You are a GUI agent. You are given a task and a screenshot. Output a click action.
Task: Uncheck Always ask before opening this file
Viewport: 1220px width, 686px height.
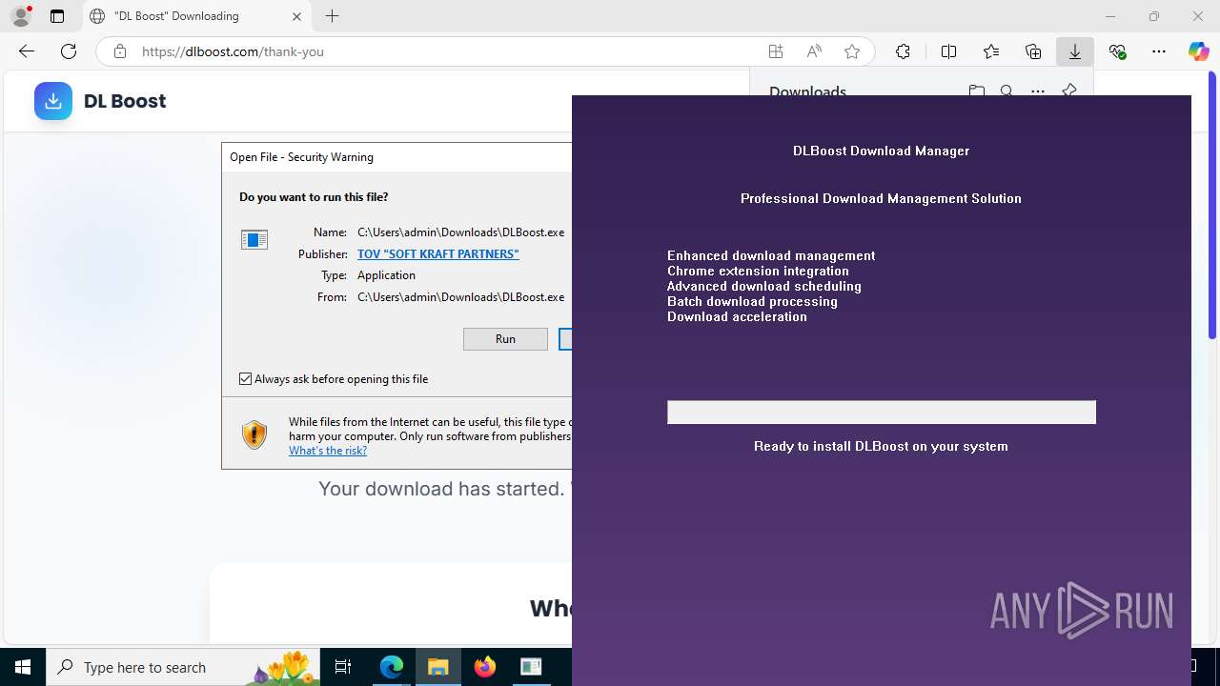(245, 379)
